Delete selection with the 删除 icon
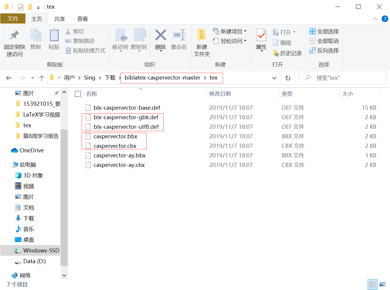 (160, 42)
